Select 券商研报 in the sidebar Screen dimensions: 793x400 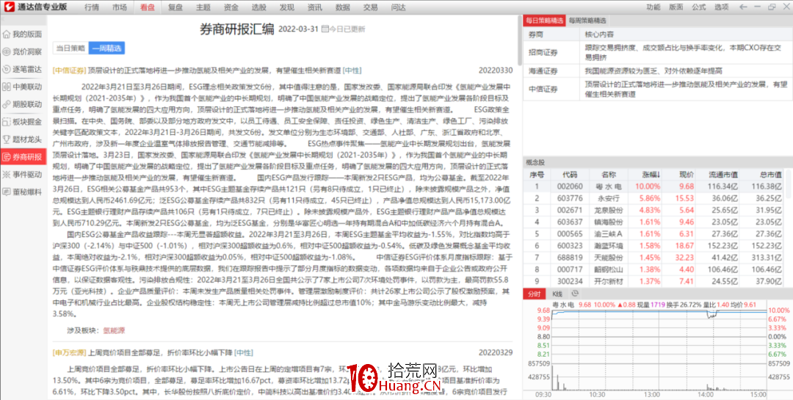[23, 157]
